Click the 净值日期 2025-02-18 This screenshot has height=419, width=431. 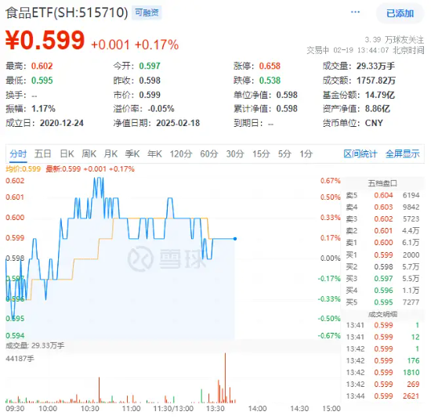(178, 123)
